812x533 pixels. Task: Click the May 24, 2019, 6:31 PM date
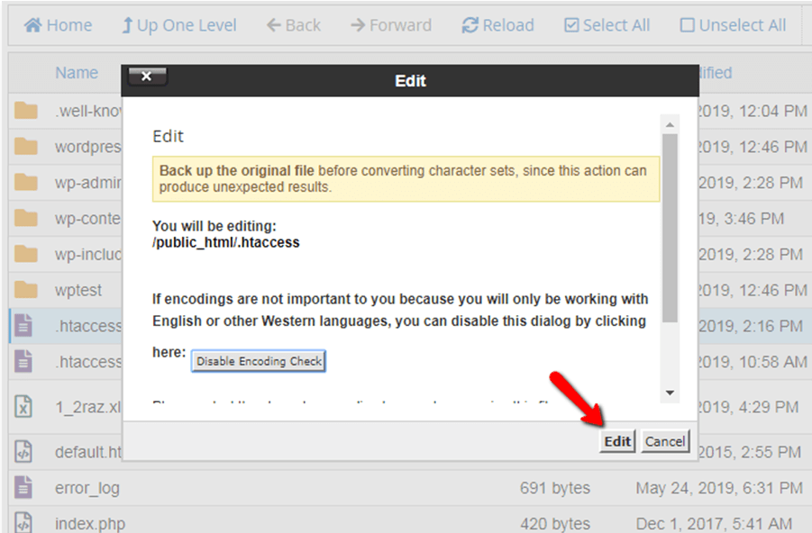[719, 488]
